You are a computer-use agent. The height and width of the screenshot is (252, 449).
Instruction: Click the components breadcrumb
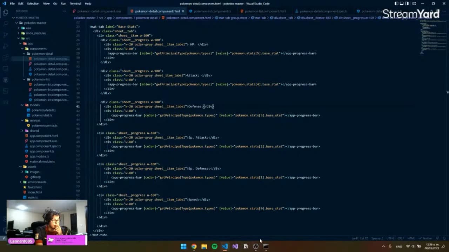[124, 17]
